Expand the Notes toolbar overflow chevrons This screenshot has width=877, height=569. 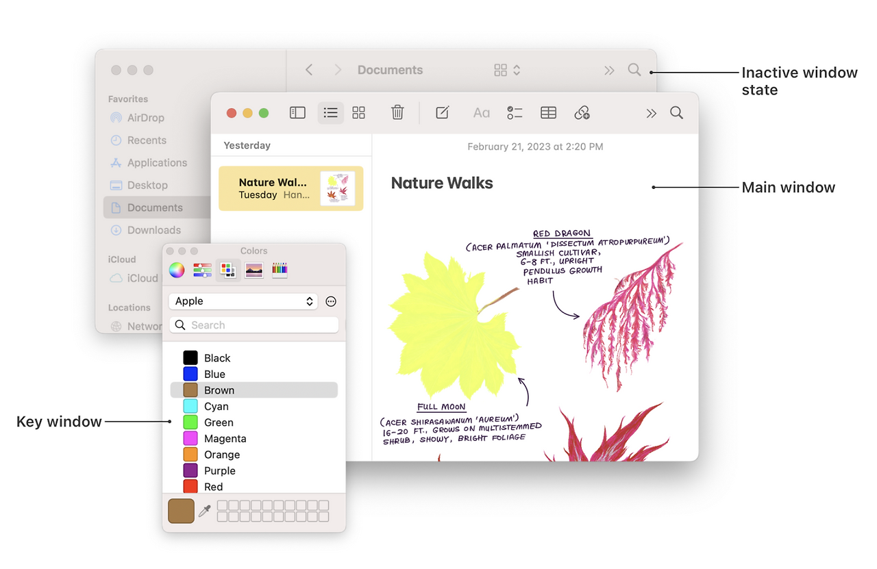[x=651, y=113]
